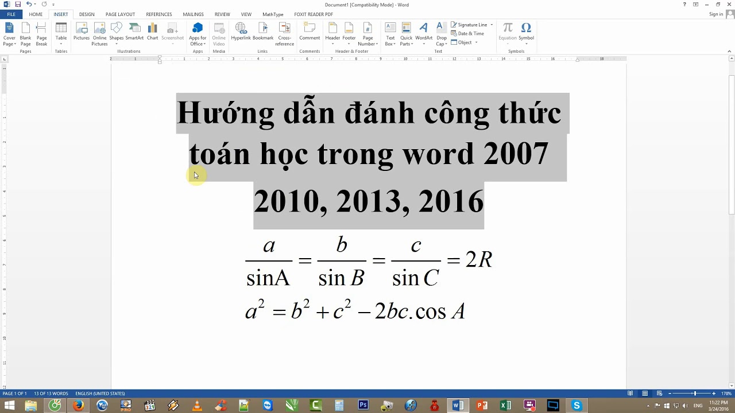The image size is (735, 413).
Task: Open the FOXIT READER PDF tab
Action: click(x=314, y=14)
